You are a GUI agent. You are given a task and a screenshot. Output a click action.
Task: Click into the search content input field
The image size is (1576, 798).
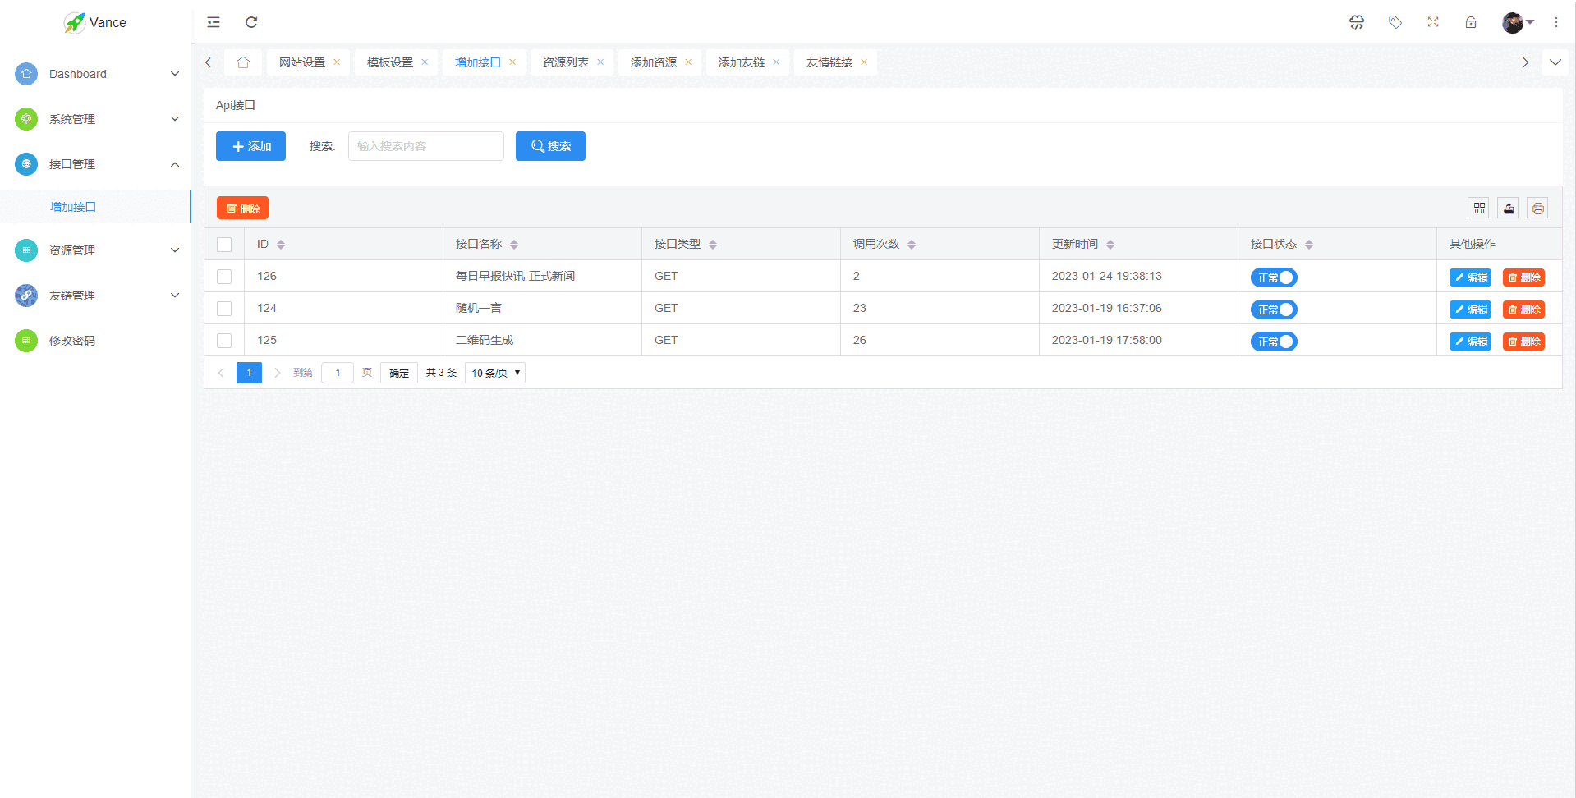coord(425,146)
